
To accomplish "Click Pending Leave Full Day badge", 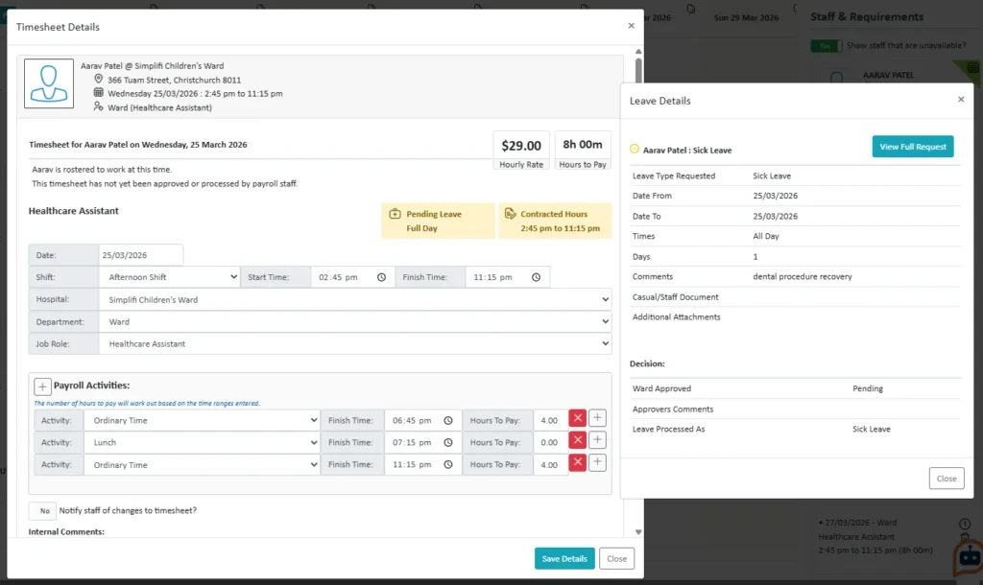I will point(438,221).
